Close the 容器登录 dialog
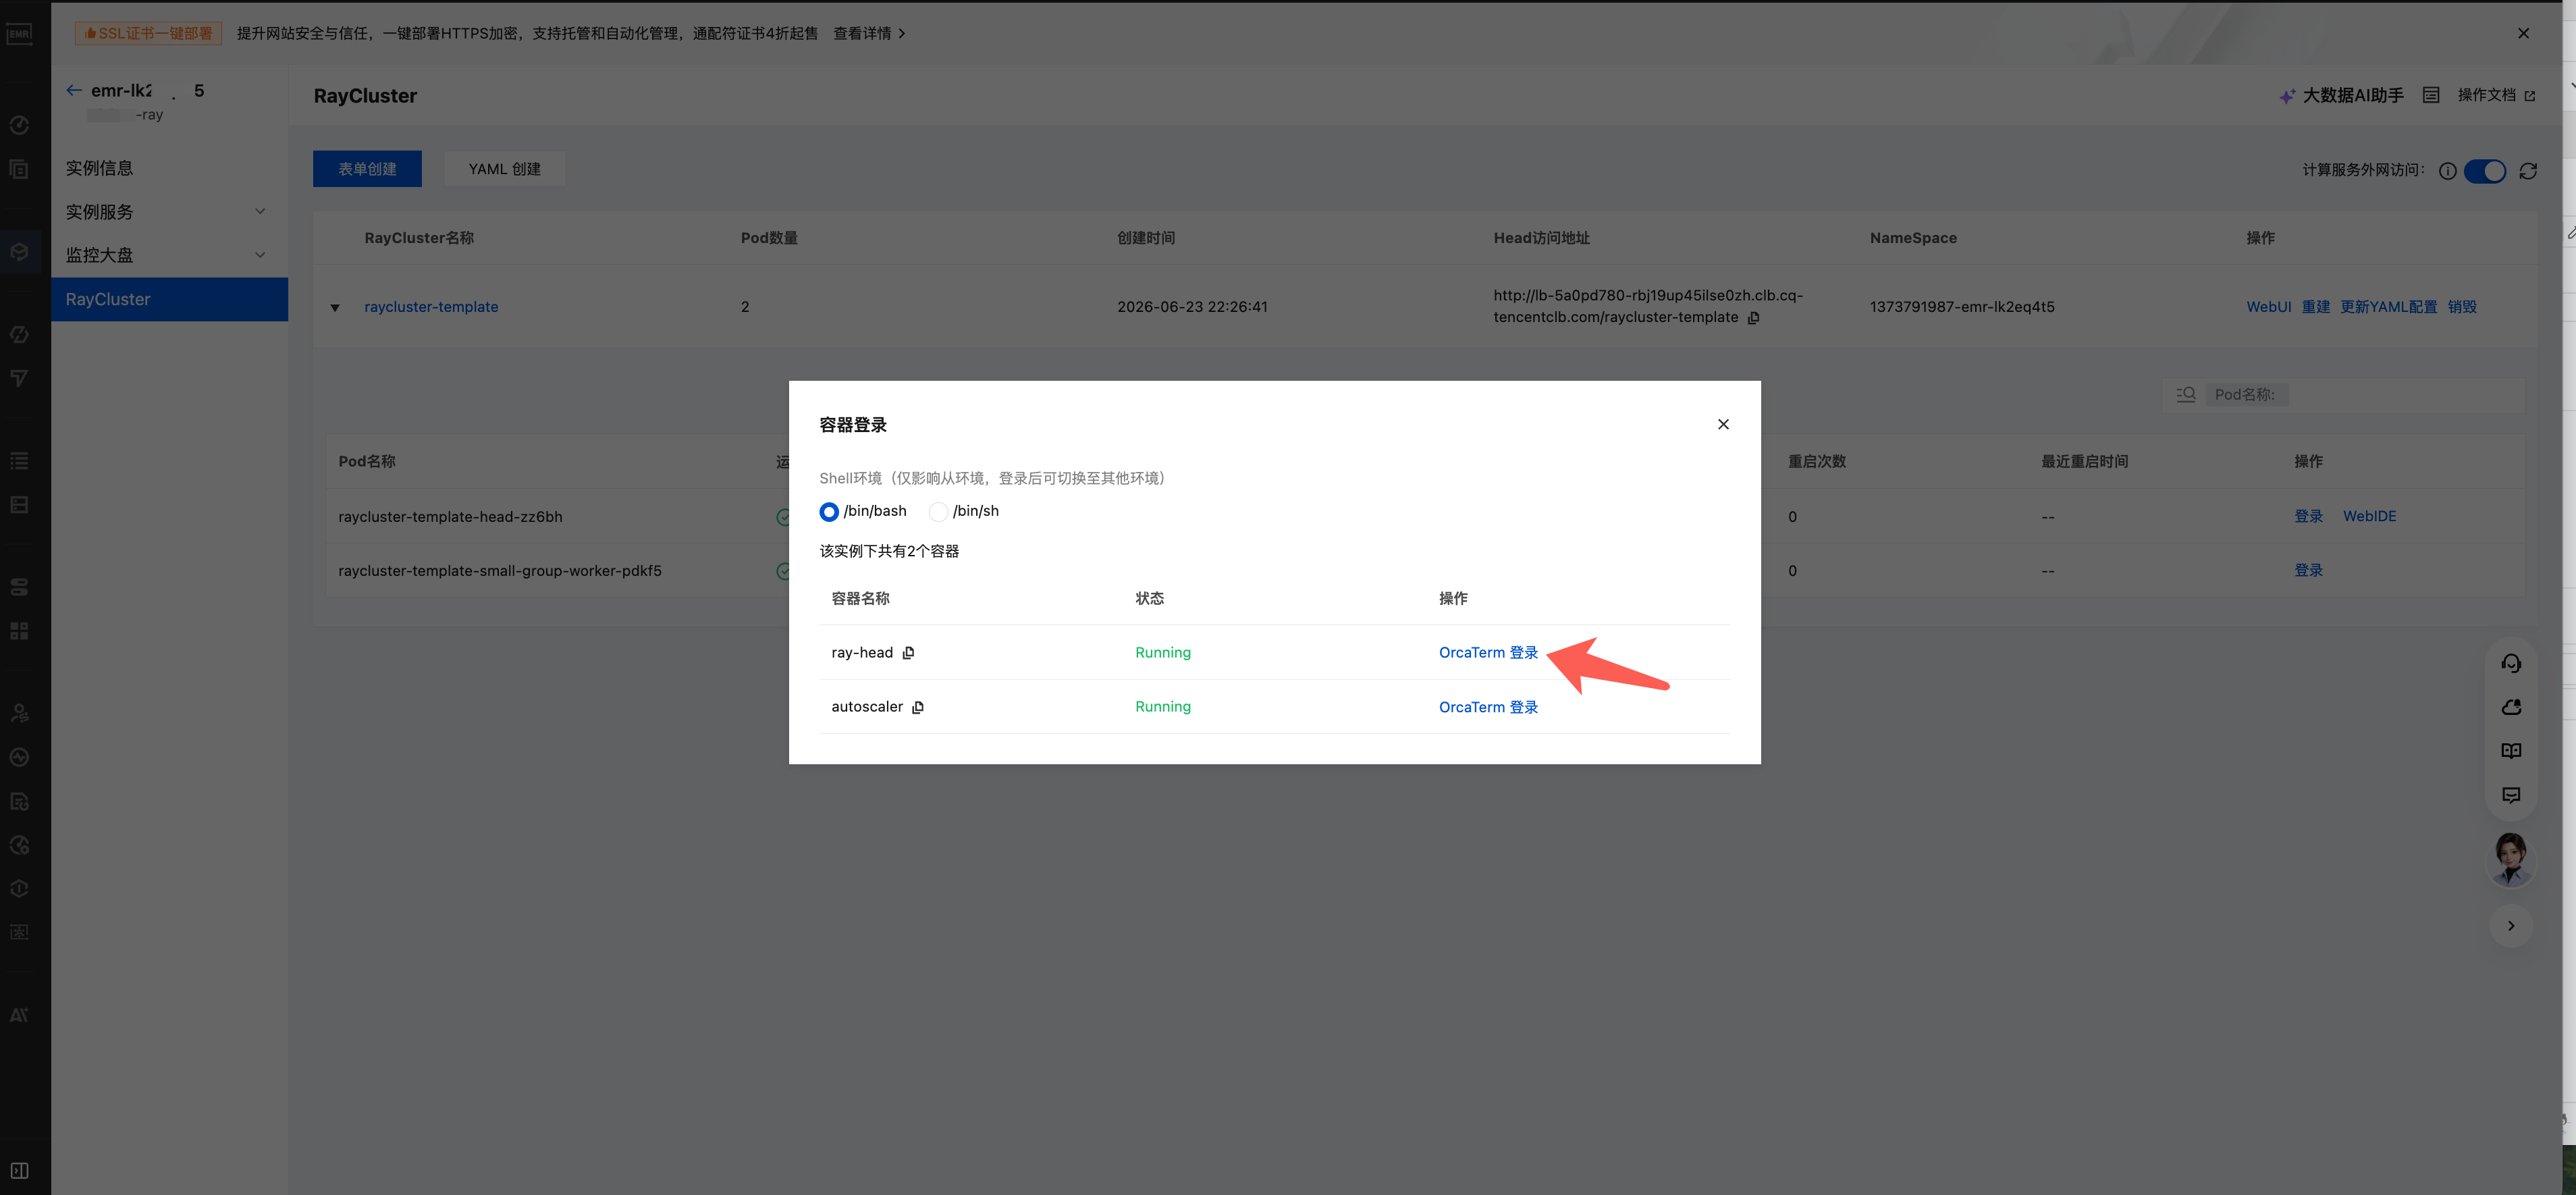This screenshot has width=2576, height=1195. (1723, 424)
